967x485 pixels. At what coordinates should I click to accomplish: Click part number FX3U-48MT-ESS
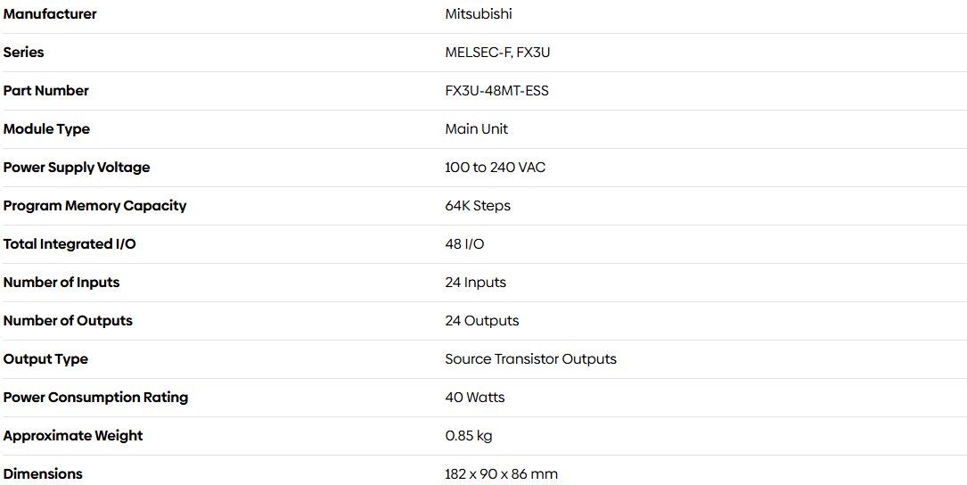tap(496, 91)
